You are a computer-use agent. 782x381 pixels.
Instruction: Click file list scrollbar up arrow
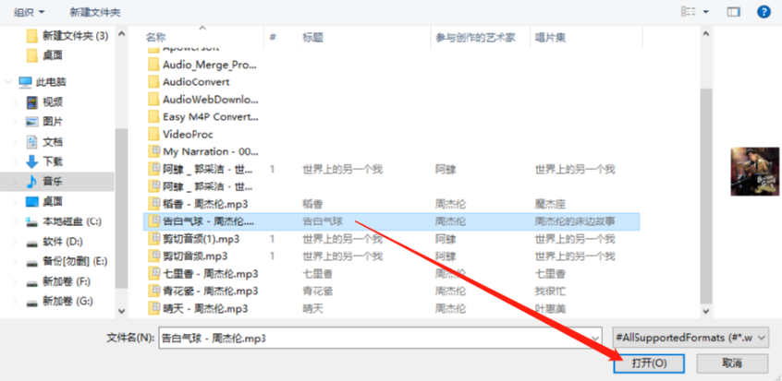pyautogui.click(x=705, y=34)
